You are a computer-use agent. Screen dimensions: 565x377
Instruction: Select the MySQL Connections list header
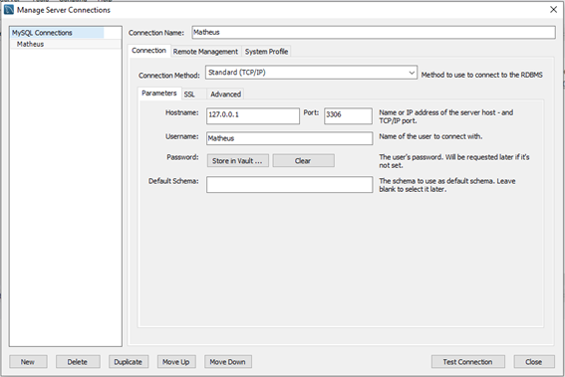58,33
